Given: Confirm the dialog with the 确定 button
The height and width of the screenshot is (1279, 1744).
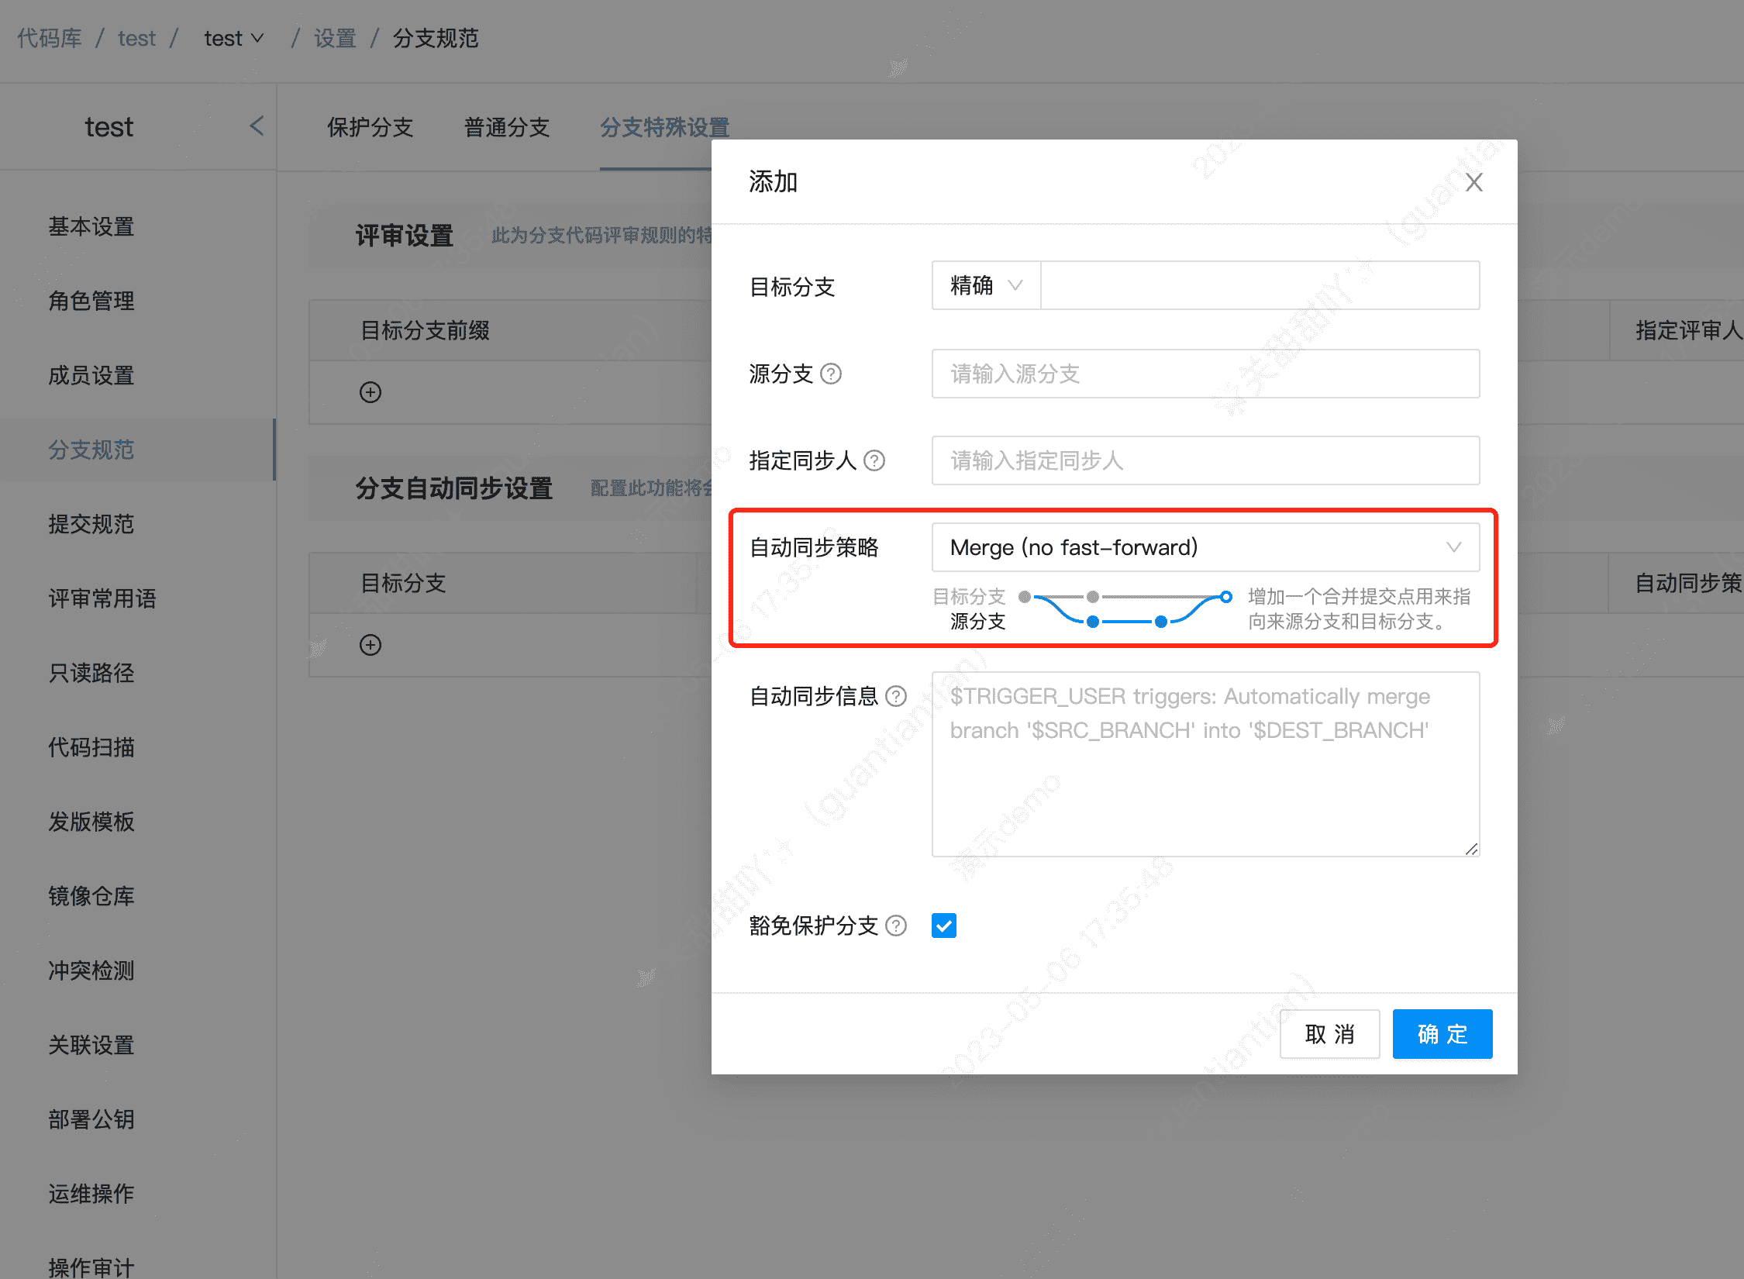Looking at the screenshot, I should click(x=1442, y=1033).
